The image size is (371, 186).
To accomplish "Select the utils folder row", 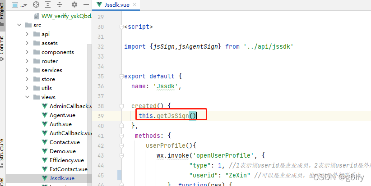I will click(x=48, y=88).
